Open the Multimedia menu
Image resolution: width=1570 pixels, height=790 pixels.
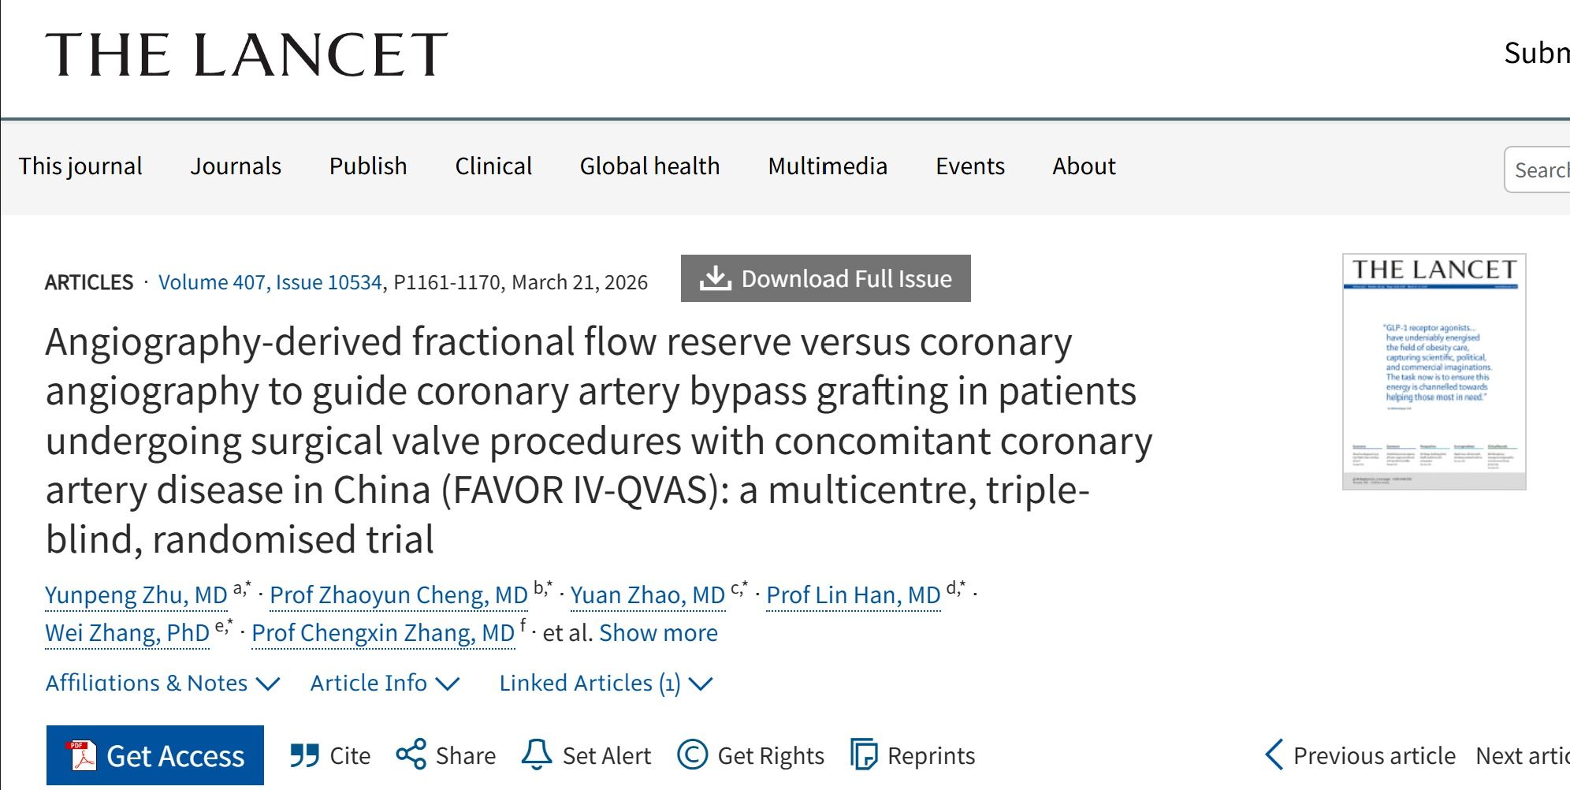coord(828,166)
